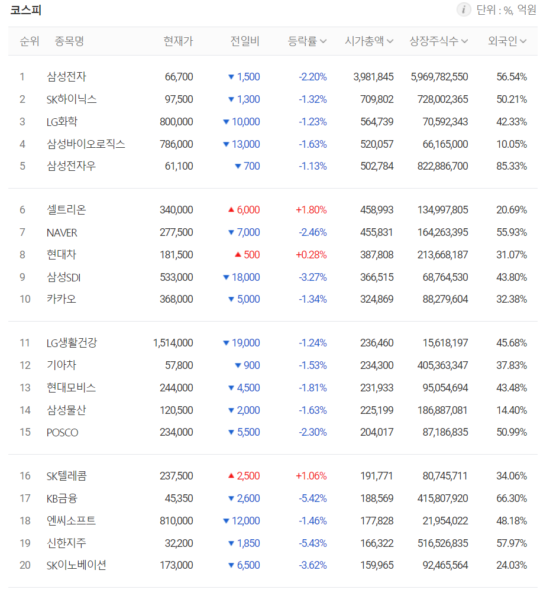Open 삼성전자우 stock link
The image size is (553, 593).
pos(71,166)
